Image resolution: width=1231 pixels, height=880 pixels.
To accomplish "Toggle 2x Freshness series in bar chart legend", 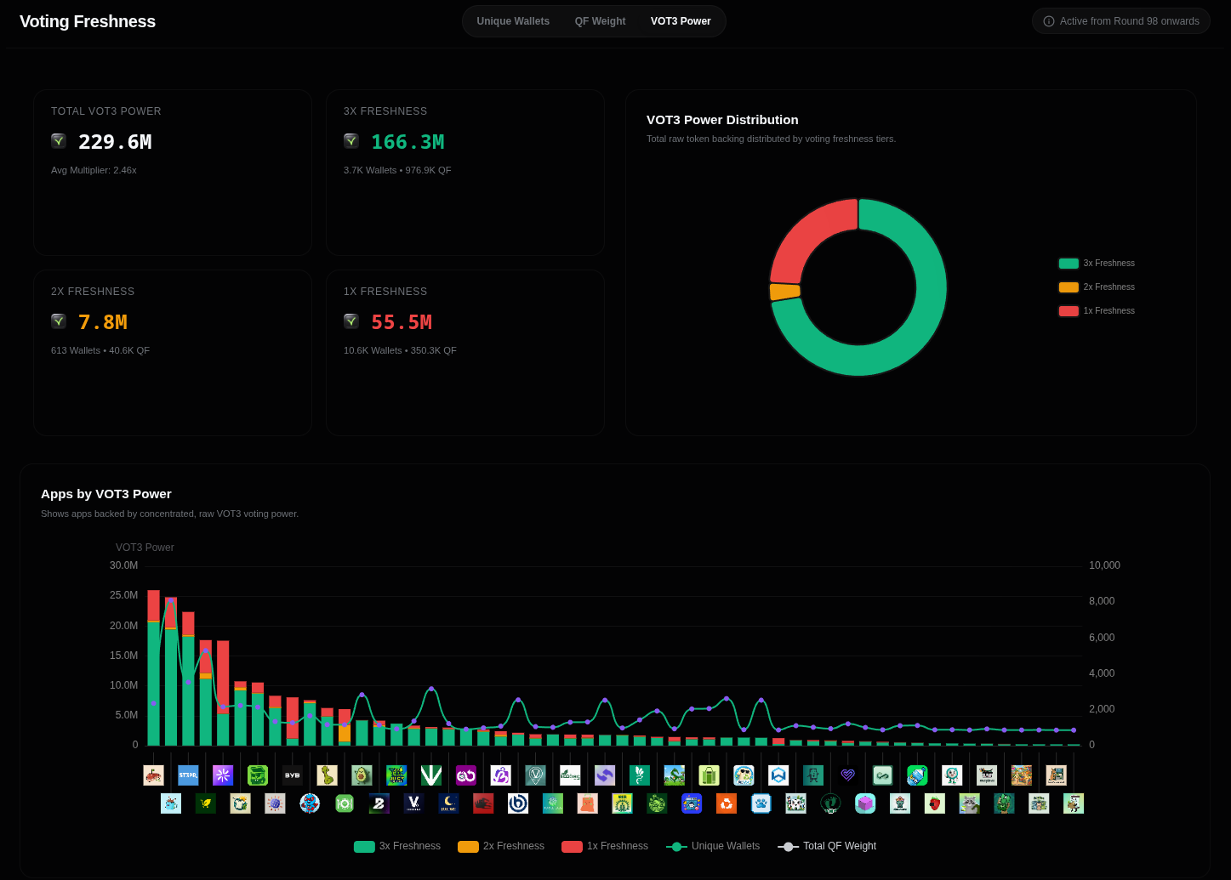I will click(501, 846).
